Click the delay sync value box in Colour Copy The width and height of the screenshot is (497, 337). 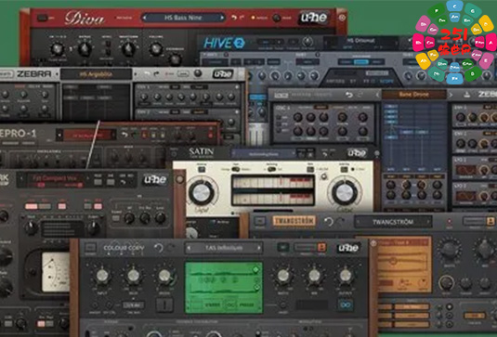(134, 305)
